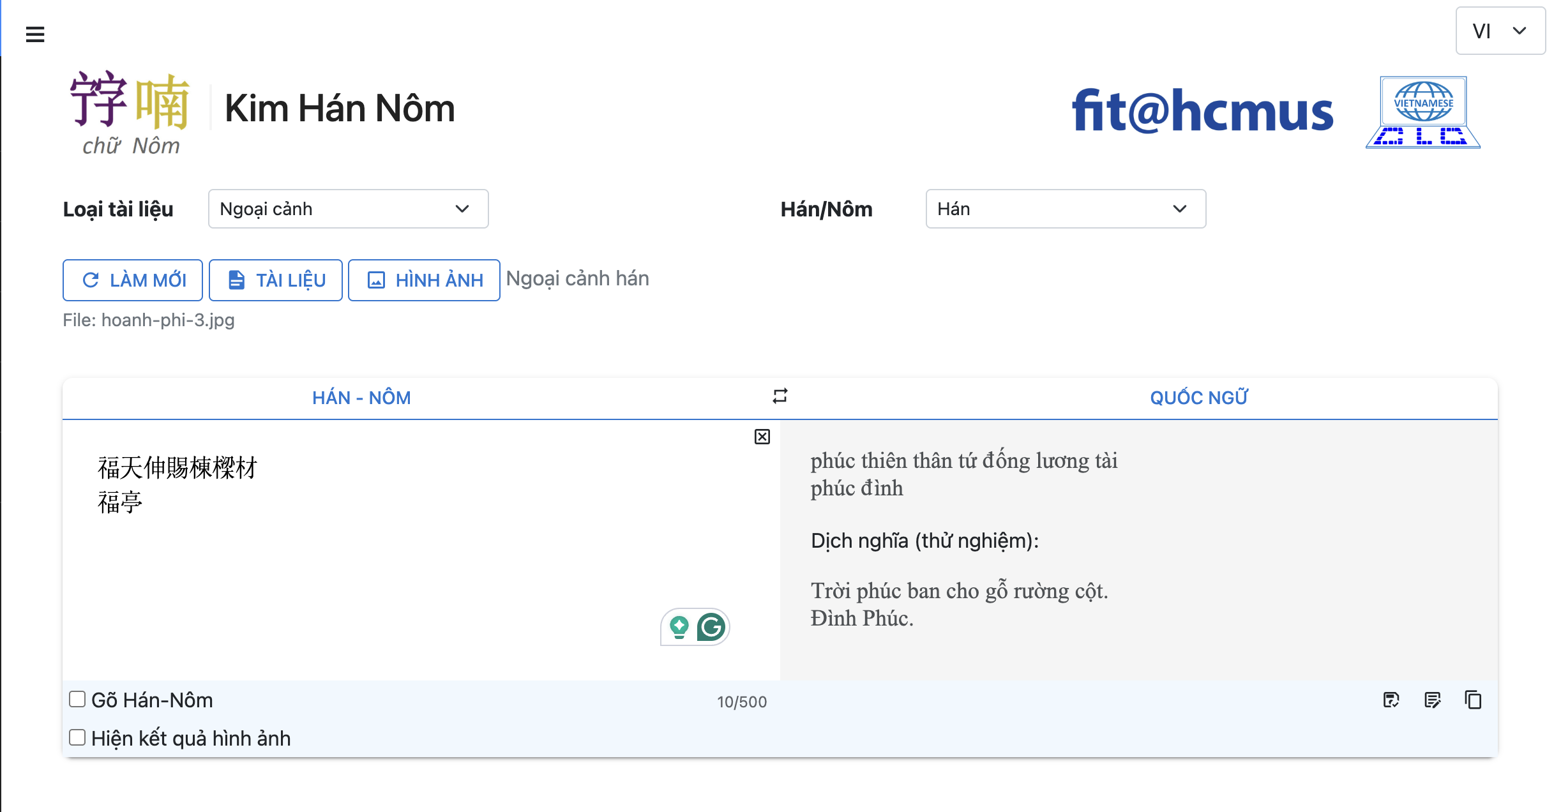Enable the Gõ Hán-Nôm checkbox
1554x812 pixels.
tap(77, 699)
